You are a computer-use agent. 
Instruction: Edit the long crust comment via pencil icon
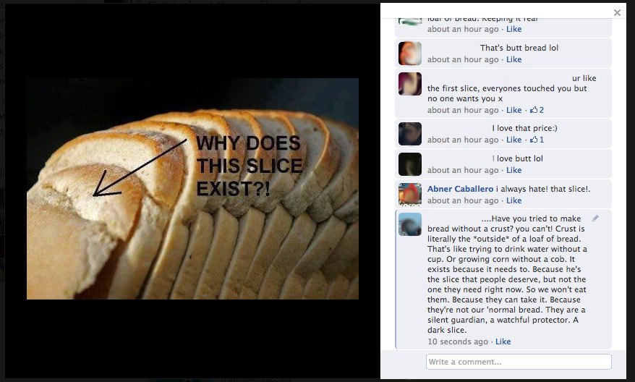[595, 218]
